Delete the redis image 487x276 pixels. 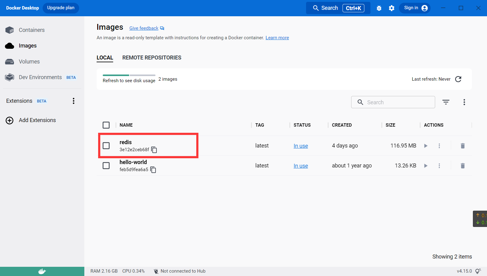(462, 146)
